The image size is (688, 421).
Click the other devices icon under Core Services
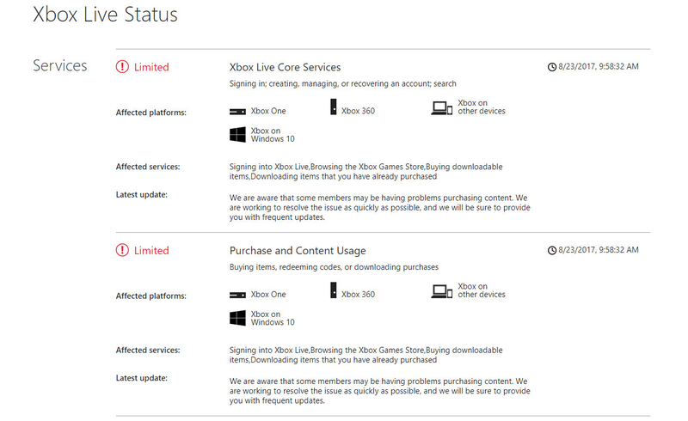(441, 108)
